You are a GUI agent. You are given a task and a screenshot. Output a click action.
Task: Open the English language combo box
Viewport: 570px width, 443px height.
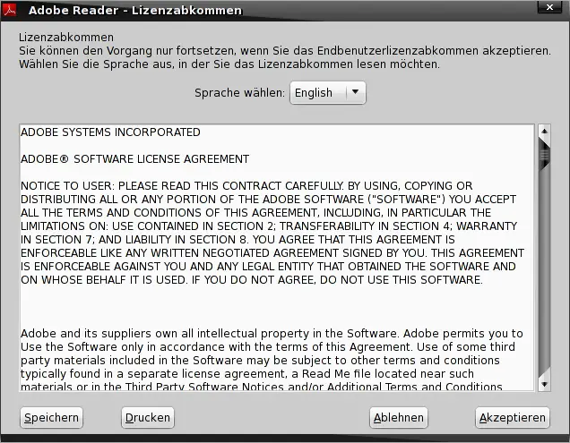click(327, 93)
